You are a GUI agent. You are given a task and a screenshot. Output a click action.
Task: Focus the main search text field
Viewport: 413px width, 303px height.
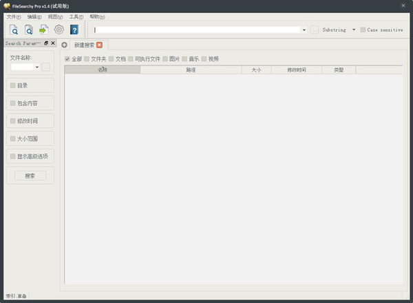[x=196, y=30]
